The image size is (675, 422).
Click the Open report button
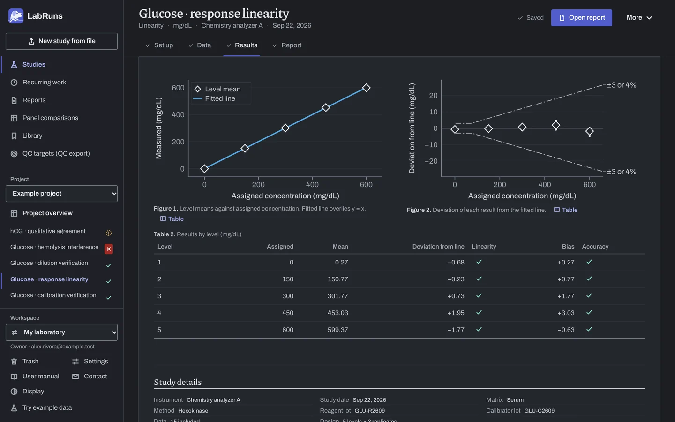[x=582, y=18]
